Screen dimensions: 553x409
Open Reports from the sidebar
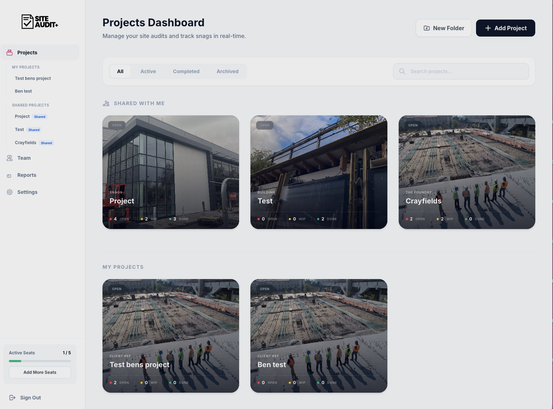click(27, 175)
